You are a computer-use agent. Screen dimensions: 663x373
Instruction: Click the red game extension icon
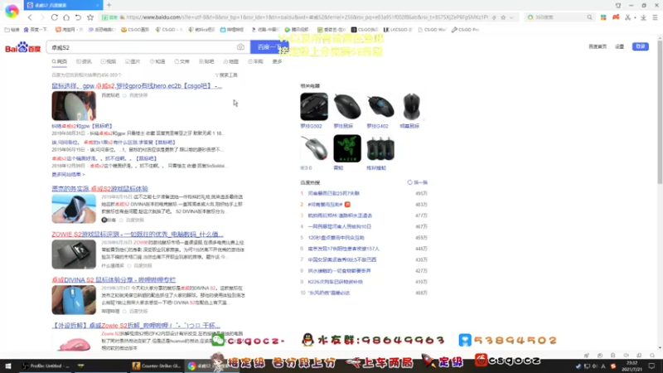click(x=616, y=17)
